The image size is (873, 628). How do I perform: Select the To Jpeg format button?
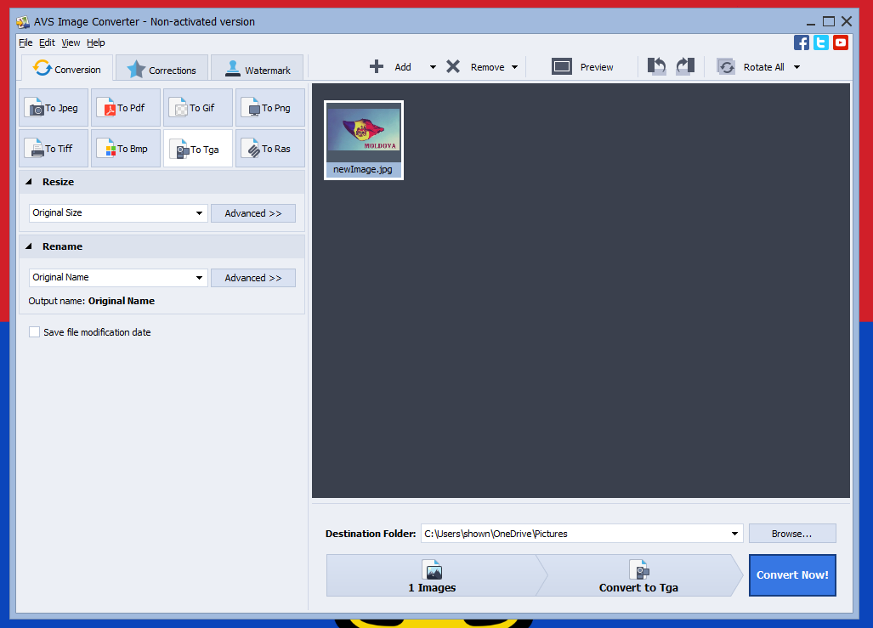[x=54, y=107]
